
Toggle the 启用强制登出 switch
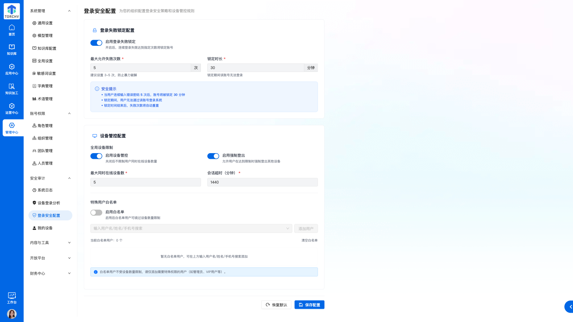coord(213,156)
